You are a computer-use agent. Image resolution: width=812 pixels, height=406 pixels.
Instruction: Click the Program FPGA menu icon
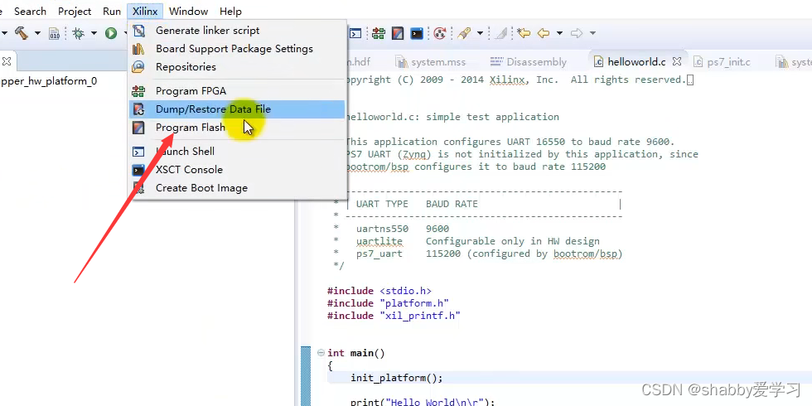[138, 91]
